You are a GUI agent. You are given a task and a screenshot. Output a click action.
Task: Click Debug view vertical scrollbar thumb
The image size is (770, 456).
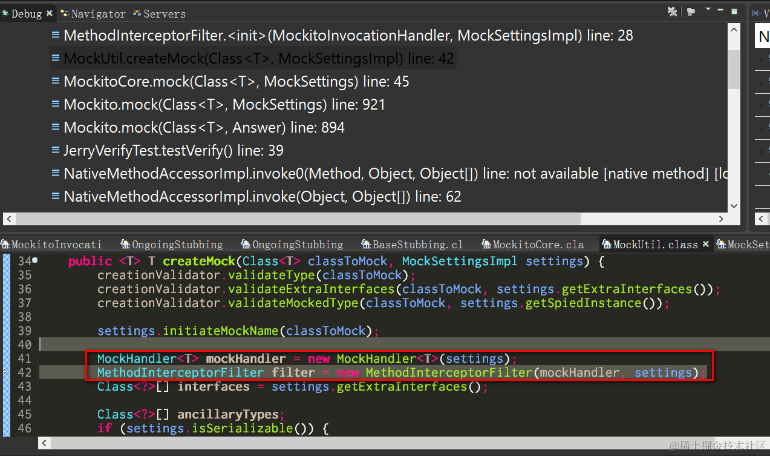point(734,69)
